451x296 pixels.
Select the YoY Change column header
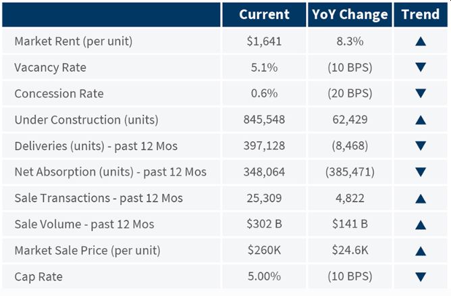point(350,14)
